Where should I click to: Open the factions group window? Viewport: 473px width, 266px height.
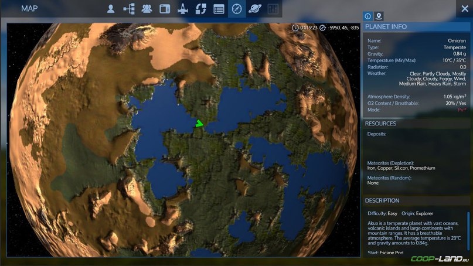click(x=147, y=9)
